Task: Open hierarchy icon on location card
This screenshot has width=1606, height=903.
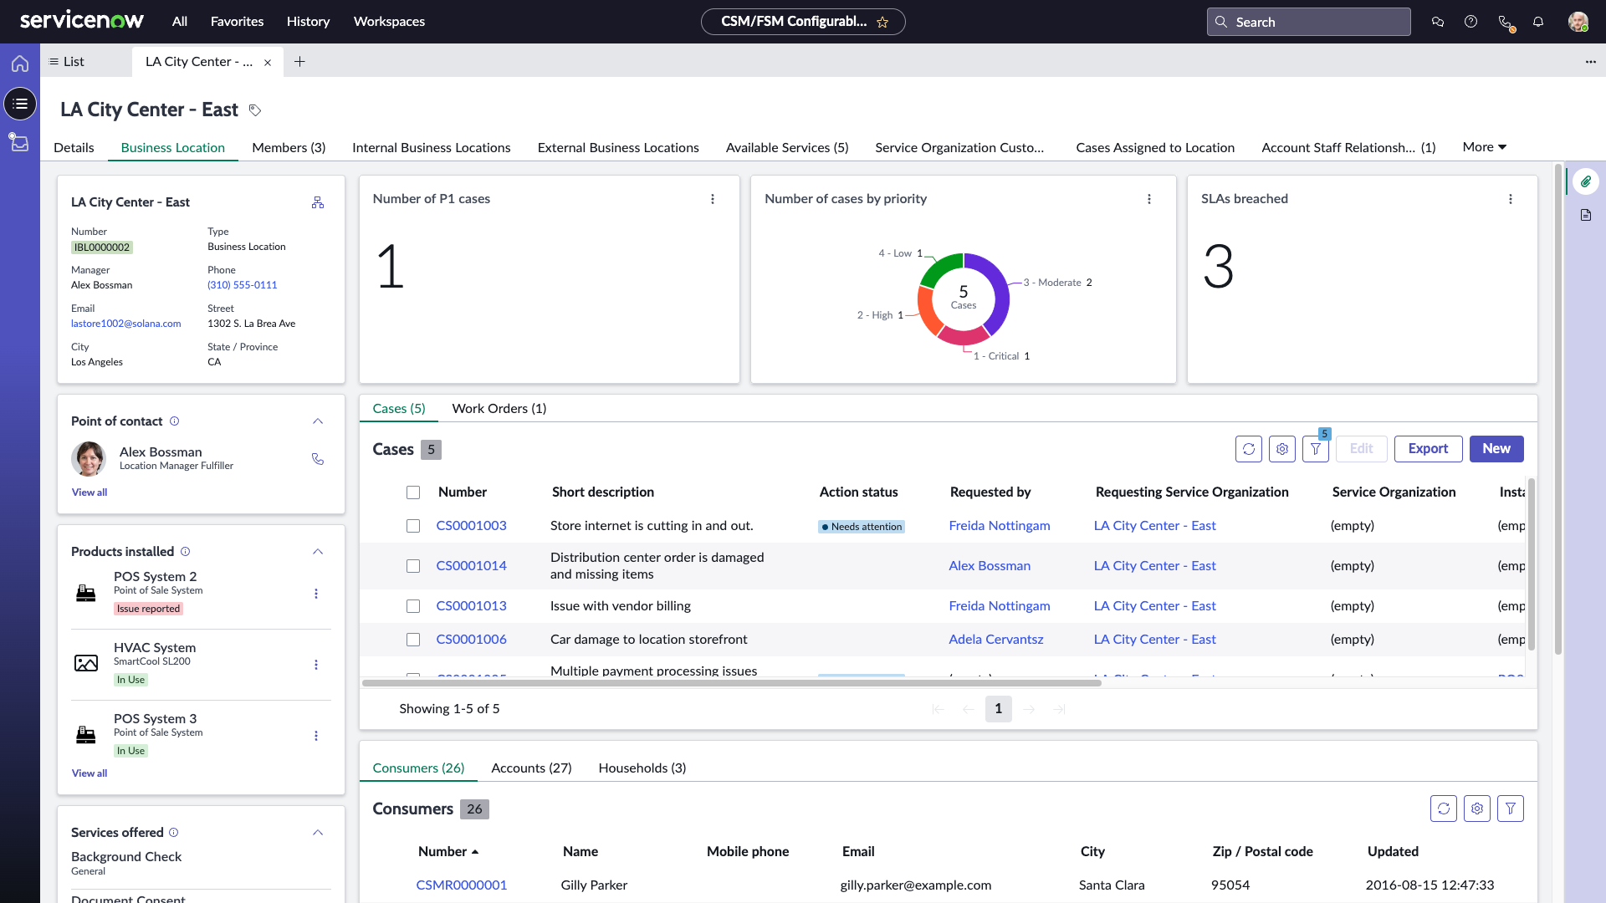Action: (318, 202)
